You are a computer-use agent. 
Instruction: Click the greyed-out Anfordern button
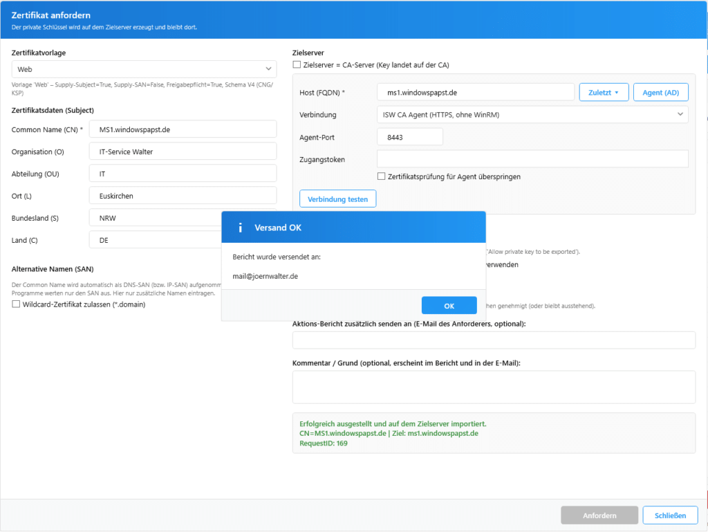(599, 515)
